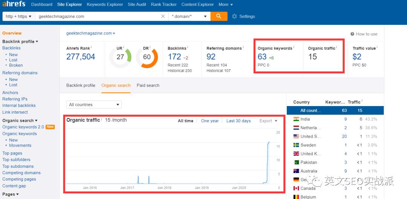Image resolution: width=407 pixels, height=199 pixels.
Task: Open Rank Tracker in the top menu
Action: pos(164,5)
